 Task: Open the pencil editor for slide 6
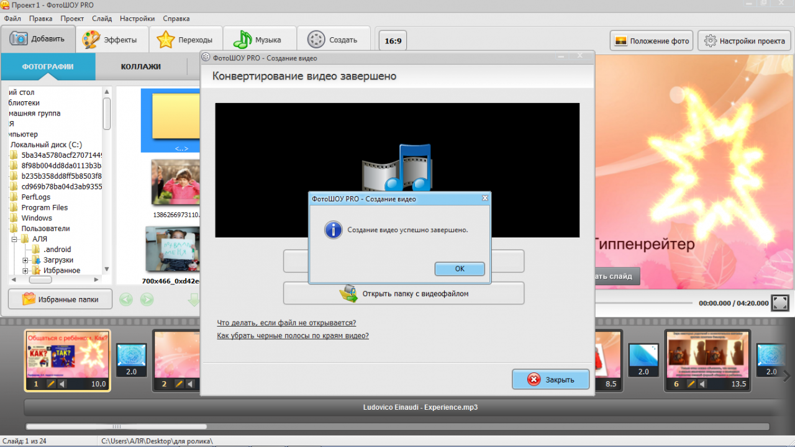(691, 384)
